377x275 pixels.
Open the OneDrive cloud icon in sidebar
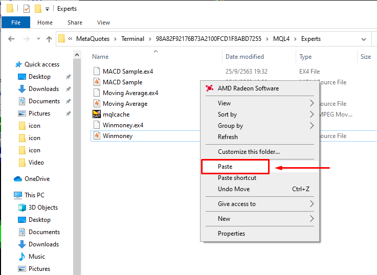[x=18, y=179]
